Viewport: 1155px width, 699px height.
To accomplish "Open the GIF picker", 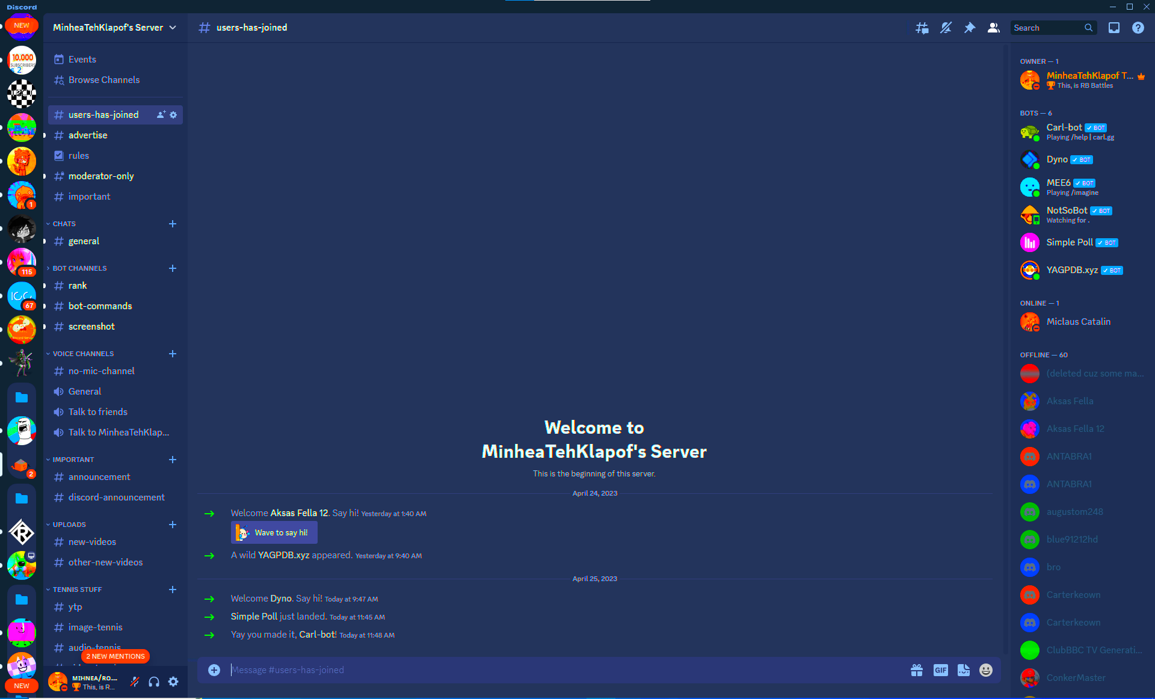I will 941,670.
